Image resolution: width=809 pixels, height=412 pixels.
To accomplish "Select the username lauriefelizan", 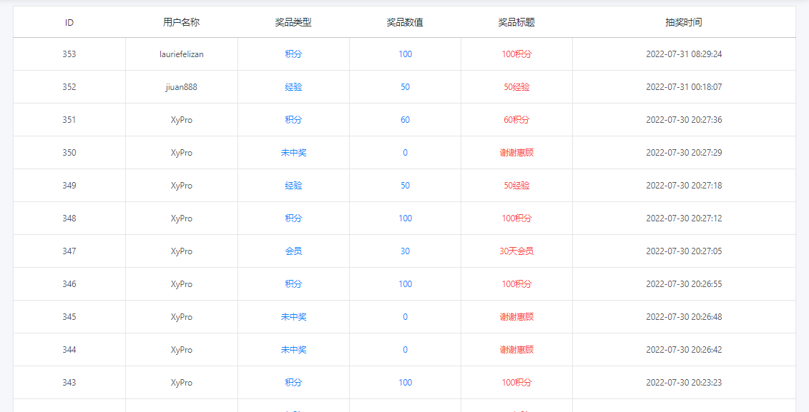I will pyautogui.click(x=181, y=54).
